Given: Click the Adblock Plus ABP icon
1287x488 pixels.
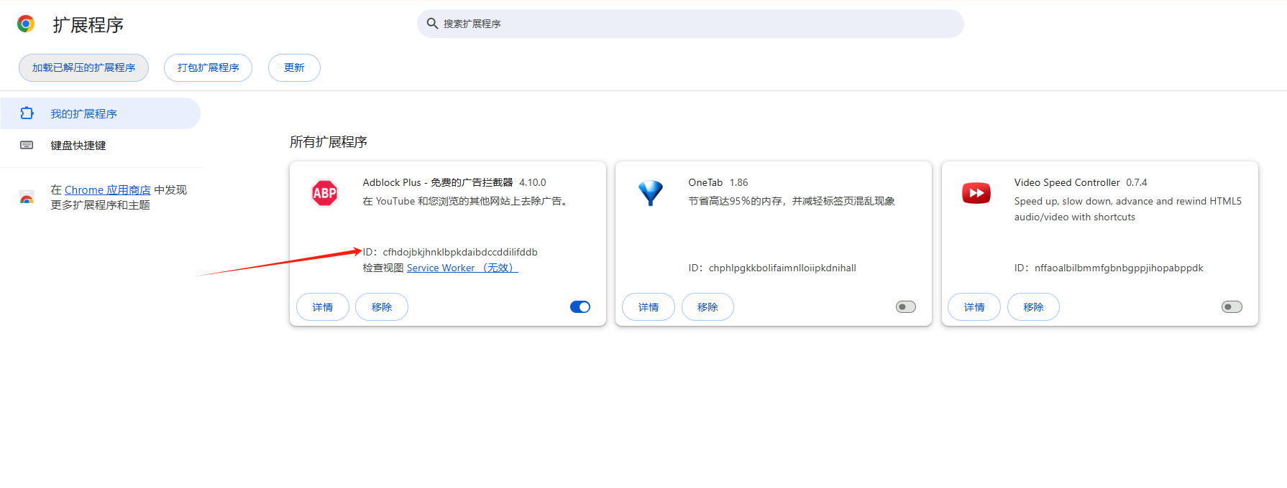Looking at the screenshot, I should pos(325,193).
